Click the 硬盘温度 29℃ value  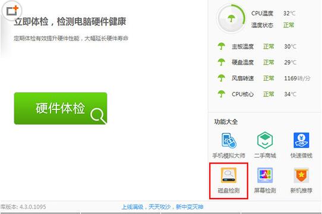(x=290, y=62)
